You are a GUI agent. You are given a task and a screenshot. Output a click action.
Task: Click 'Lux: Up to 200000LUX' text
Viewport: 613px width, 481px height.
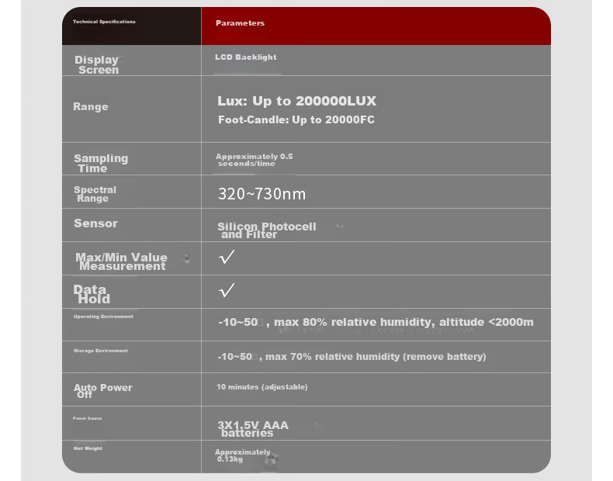[296, 101]
